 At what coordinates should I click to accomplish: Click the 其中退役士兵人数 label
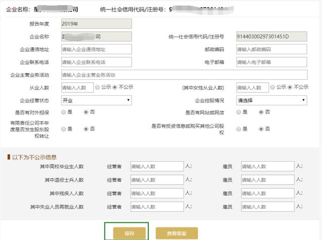[x=64, y=180]
